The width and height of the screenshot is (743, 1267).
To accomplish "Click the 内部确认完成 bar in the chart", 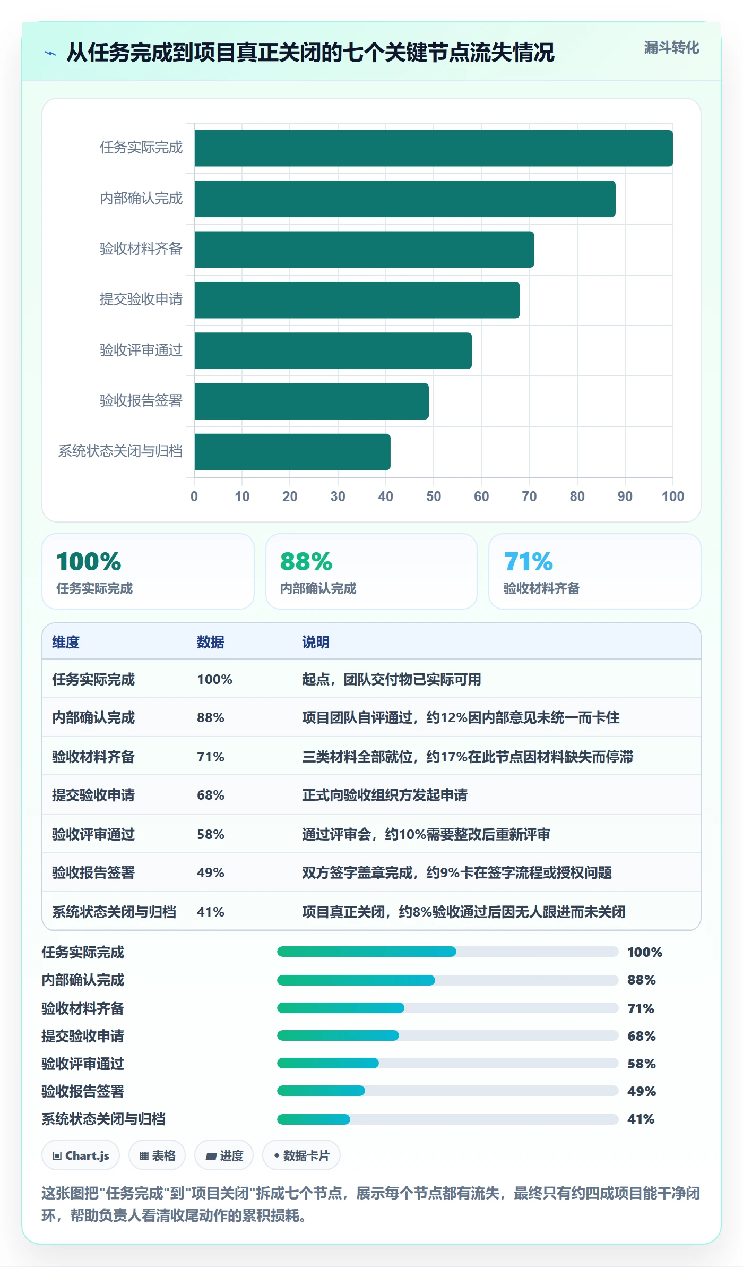I will pos(405,199).
